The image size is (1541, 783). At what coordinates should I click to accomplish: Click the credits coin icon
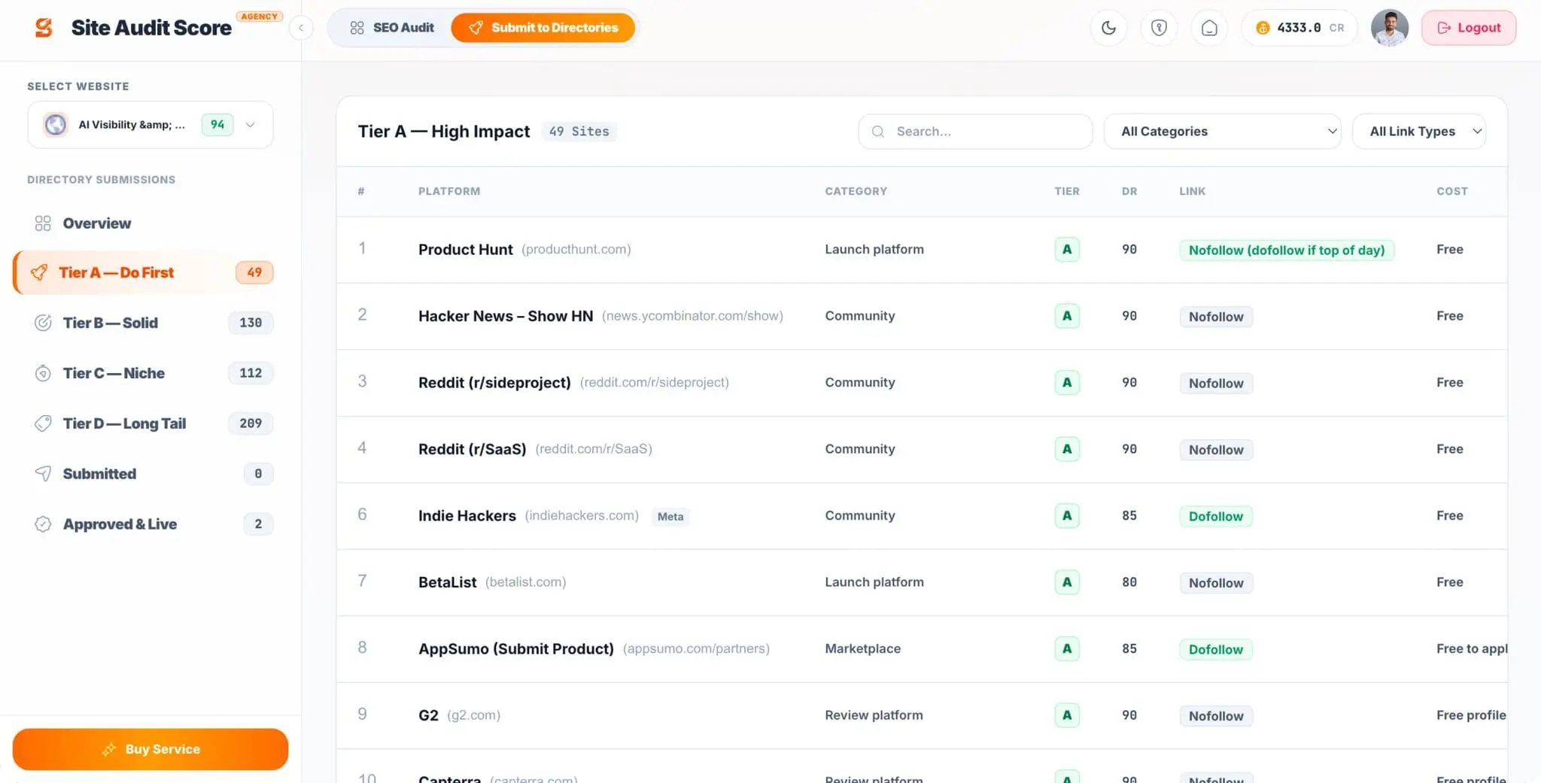[x=1263, y=28]
